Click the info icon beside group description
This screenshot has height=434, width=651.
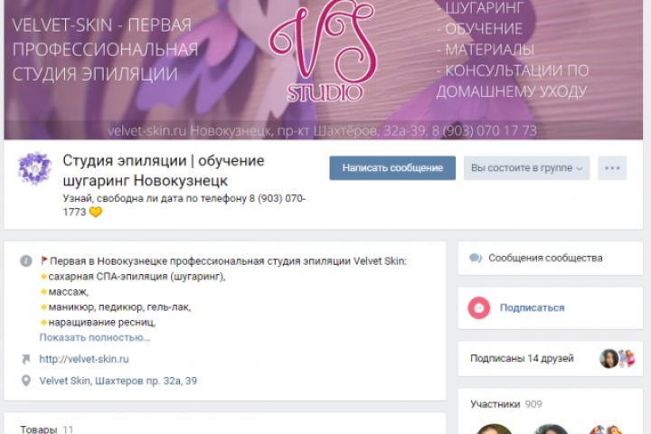pyautogui.click(x=25, y=260)
